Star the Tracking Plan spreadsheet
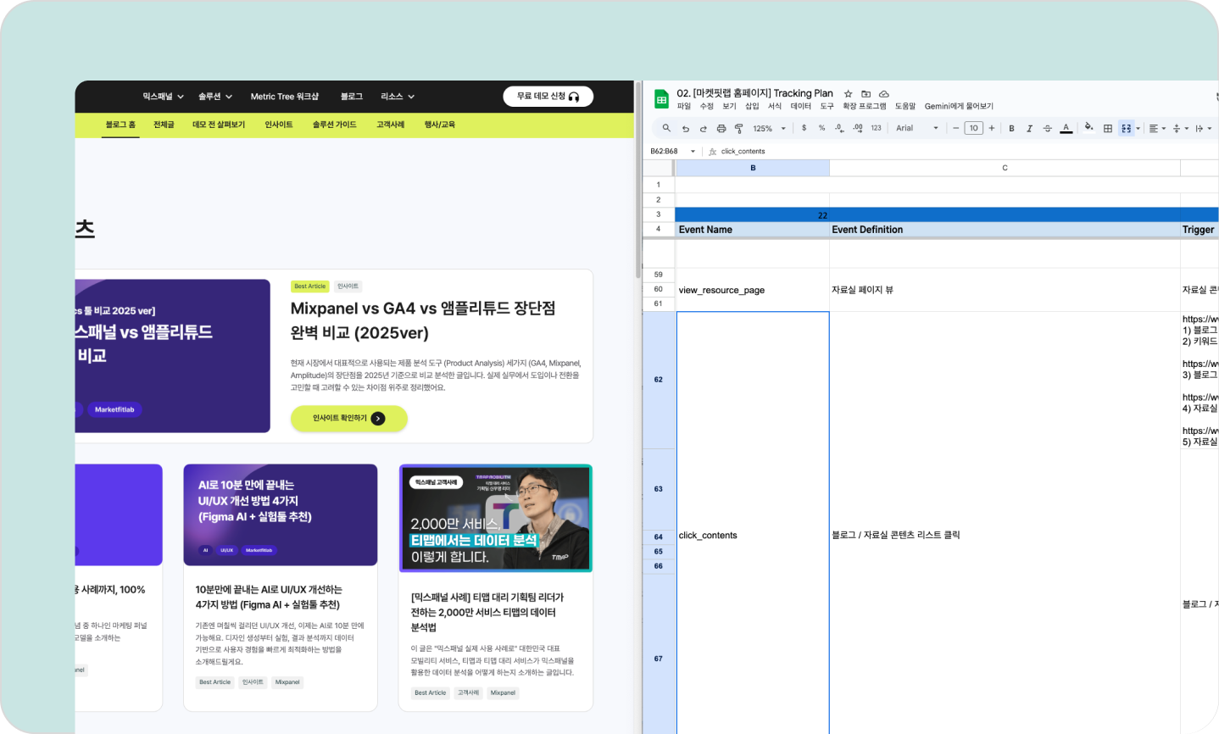The image size is (1219, 734). pos(848,94)
